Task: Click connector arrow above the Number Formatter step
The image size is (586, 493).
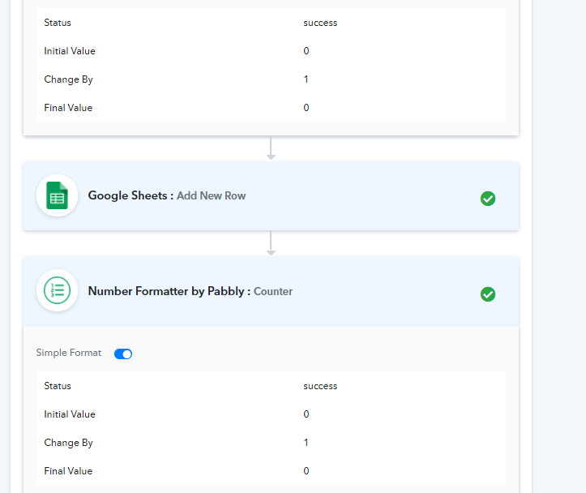Action: pos(271,244)
